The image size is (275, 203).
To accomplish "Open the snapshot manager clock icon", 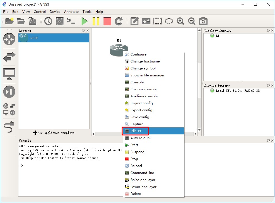I will (x=48, y=21).
